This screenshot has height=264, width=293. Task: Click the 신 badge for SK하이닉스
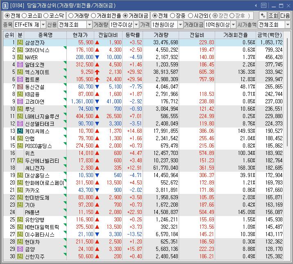pos(20,50)
